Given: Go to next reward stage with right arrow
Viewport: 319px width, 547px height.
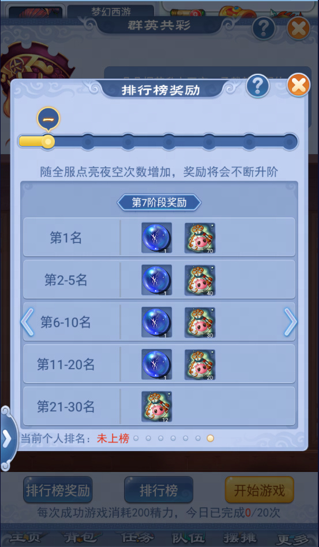Looking at the screenshot, I should 290,322.
